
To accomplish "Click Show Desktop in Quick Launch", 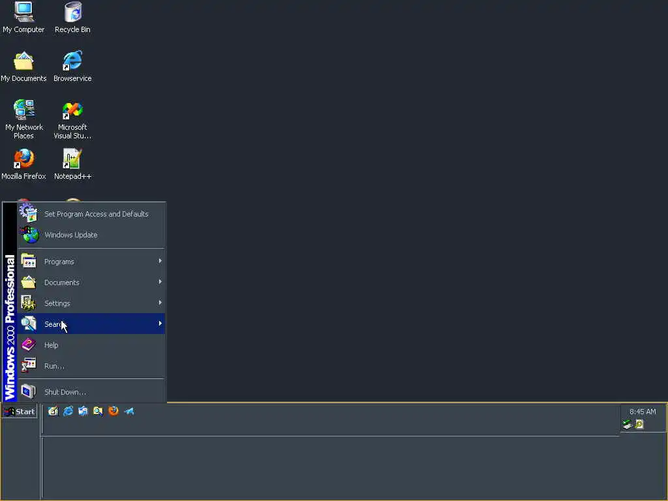I will [x=53, y=411].
